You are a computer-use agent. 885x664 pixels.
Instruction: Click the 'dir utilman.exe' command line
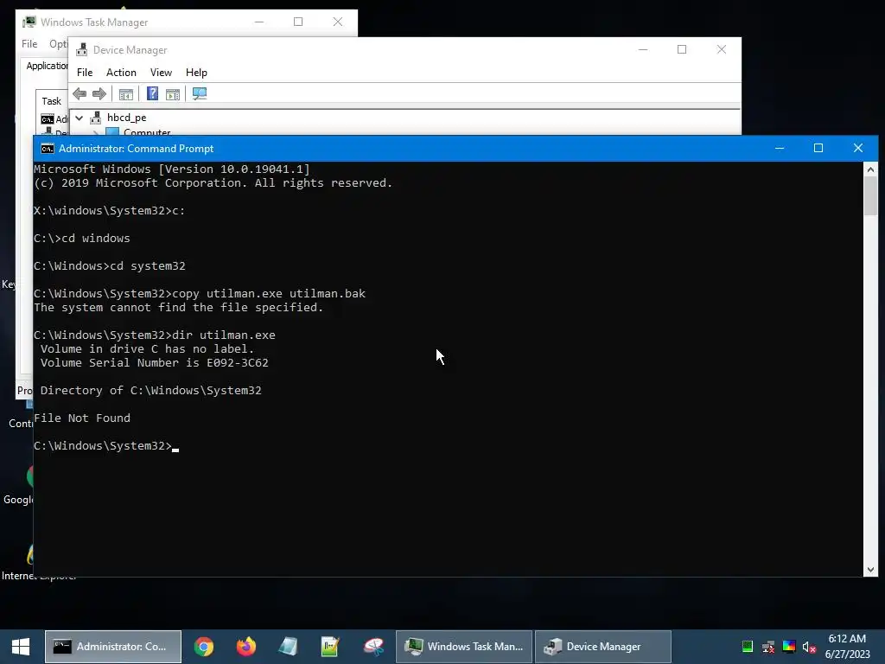[155, 335]
